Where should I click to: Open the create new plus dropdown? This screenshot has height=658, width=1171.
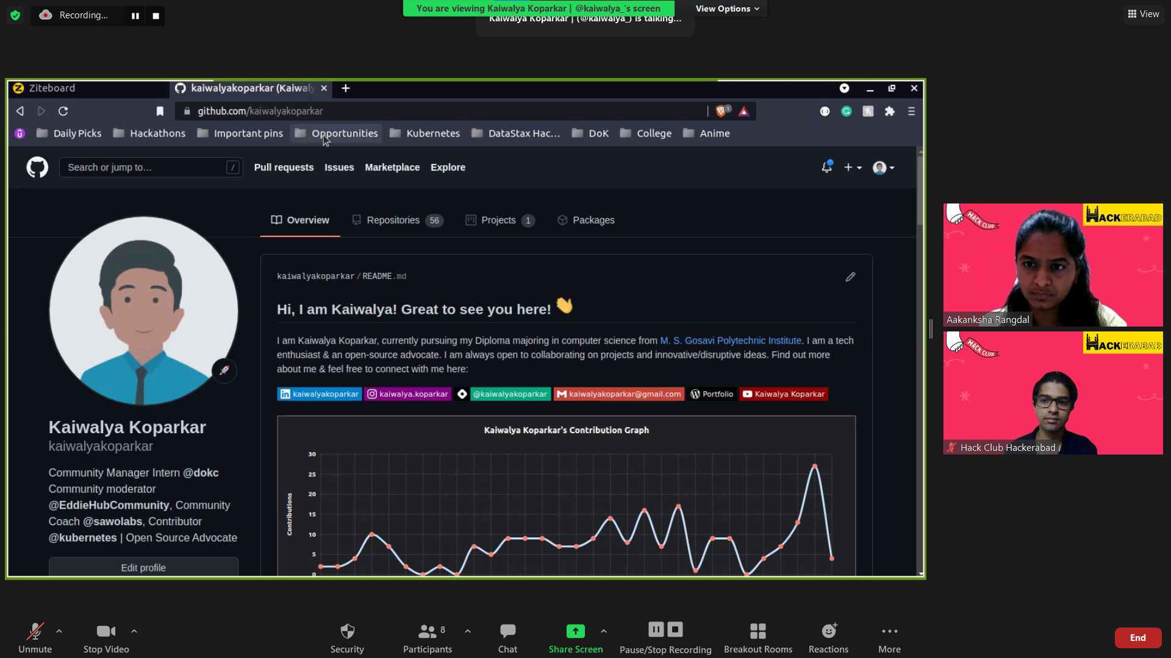pyautogui.click(x=852, y=168)
